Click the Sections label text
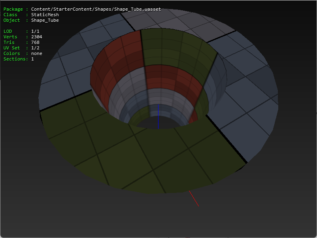Viewport: 317px width, 238px height. (x=15, y=59)
